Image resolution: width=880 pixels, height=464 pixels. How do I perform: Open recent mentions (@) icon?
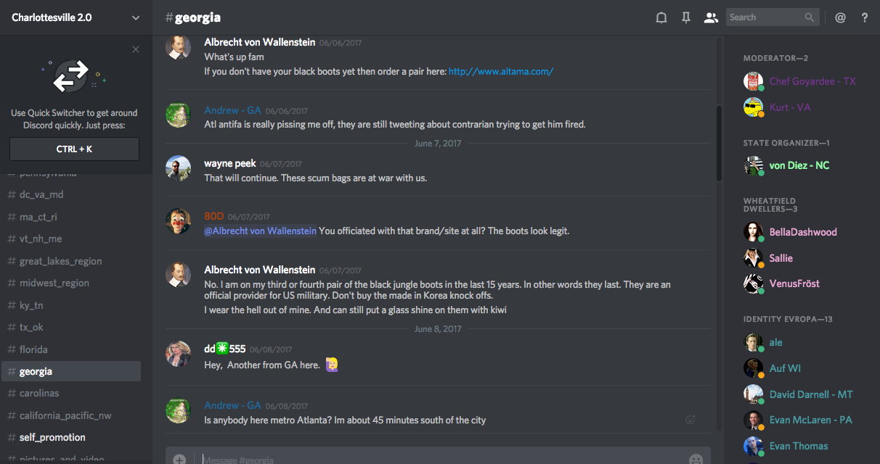840,17
